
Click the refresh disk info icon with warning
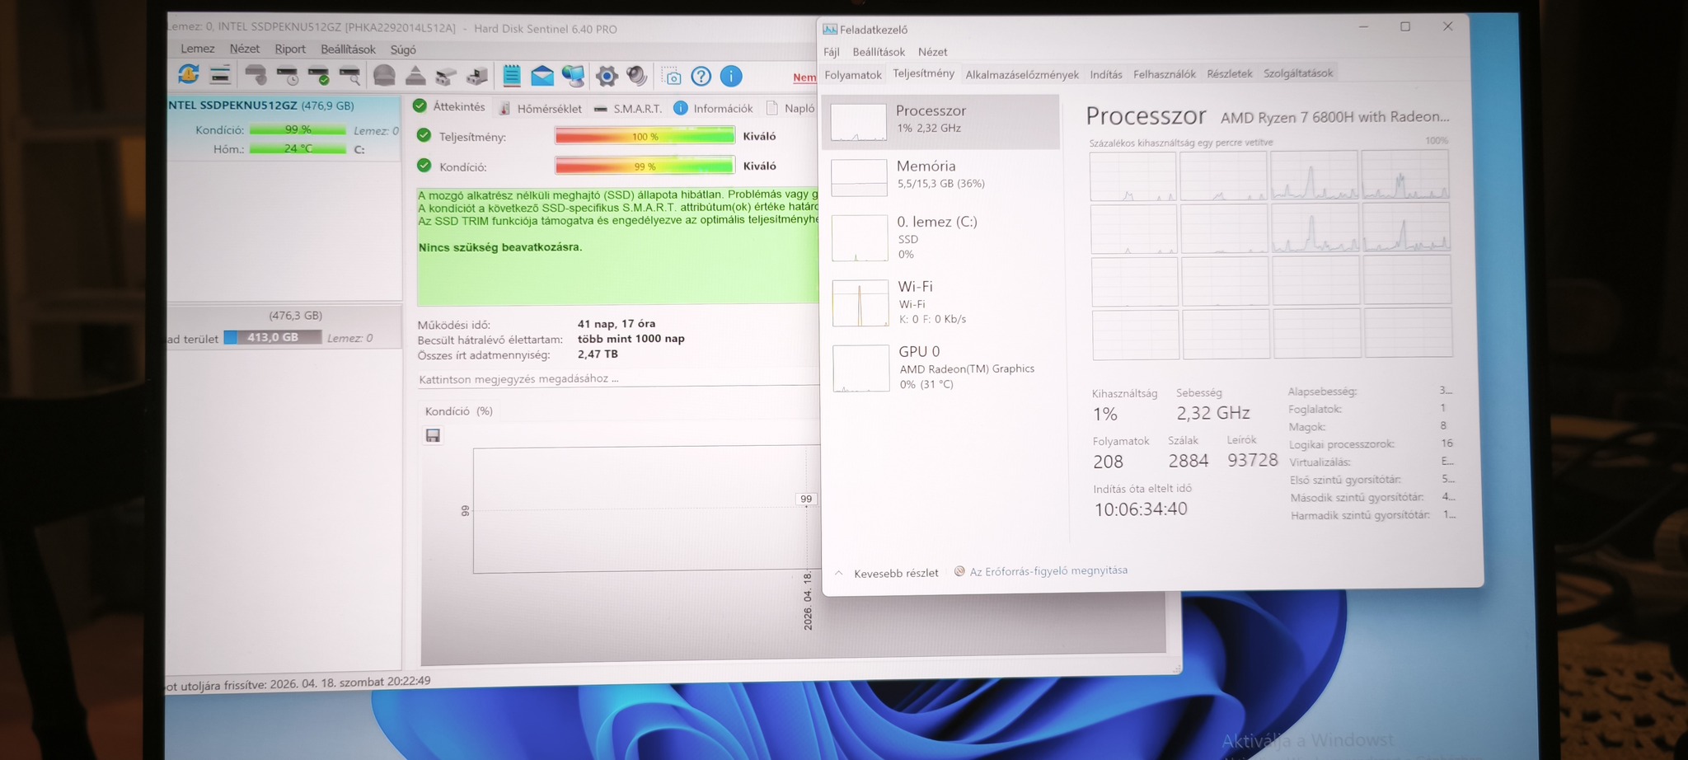tap(189, 75)
